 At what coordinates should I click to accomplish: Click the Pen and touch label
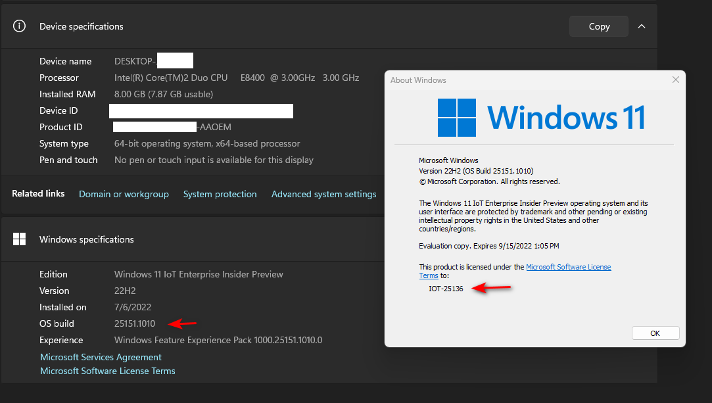point(68,160)
